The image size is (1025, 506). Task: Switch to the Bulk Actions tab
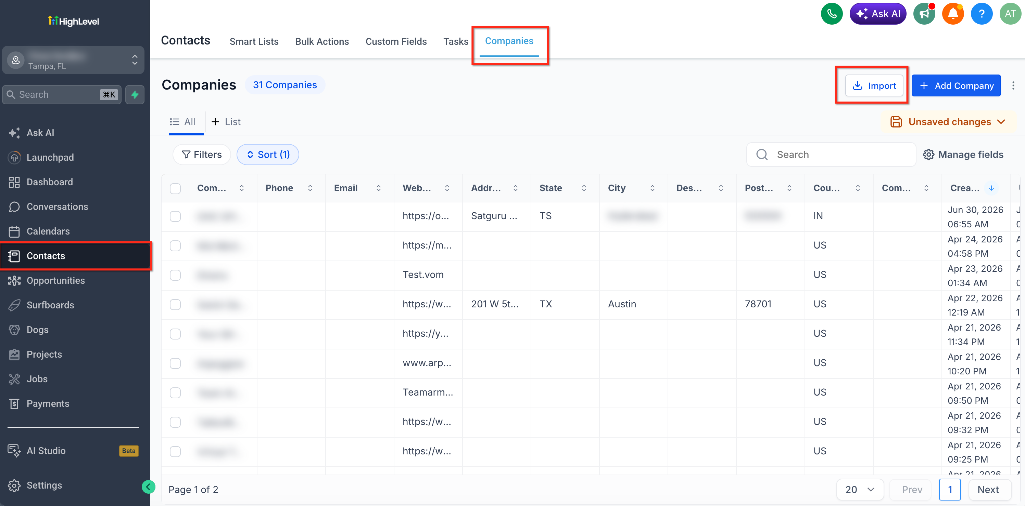click(x=322, y=41)
